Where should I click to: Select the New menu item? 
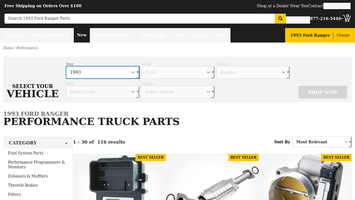(x=82, y=35)
